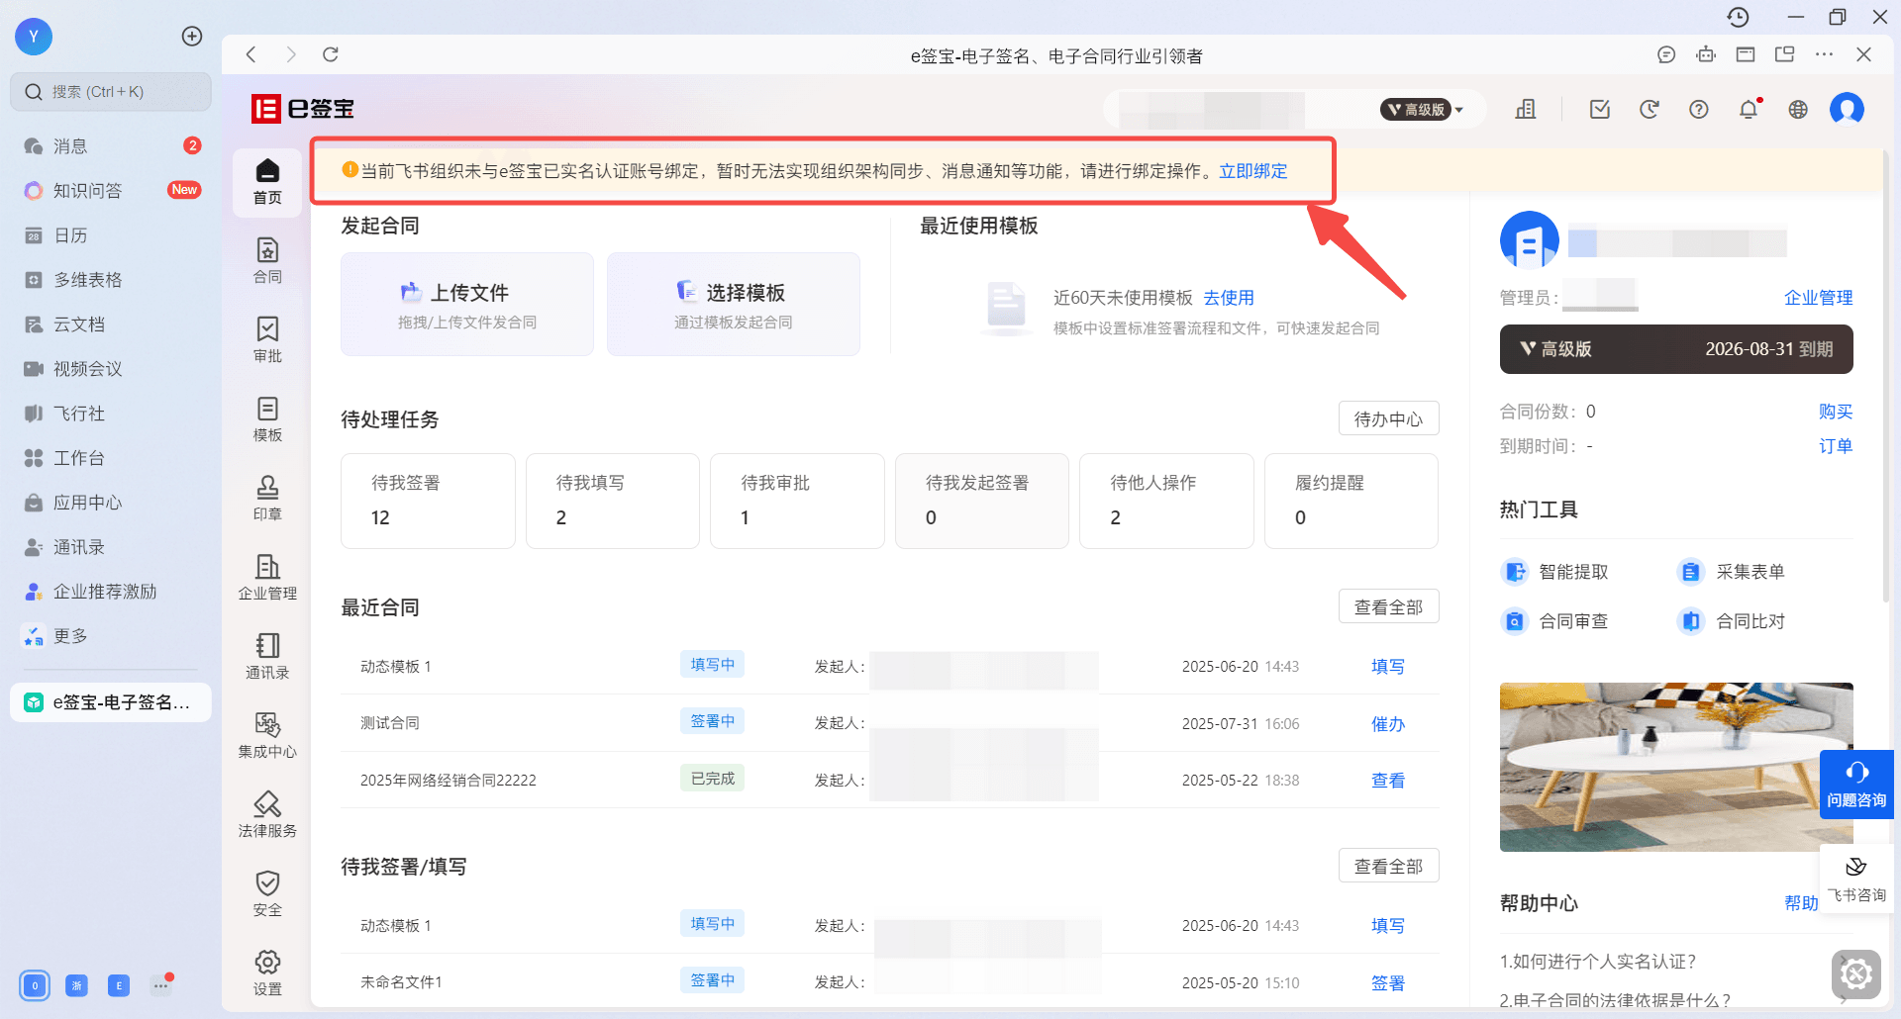Image resolution: width=1901 pixels, height=1019 pixels.
Task: Open the 待我签署 task card
Action: [x=428, y=501]
